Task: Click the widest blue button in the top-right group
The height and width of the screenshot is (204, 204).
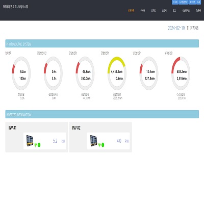Action: 184,2
